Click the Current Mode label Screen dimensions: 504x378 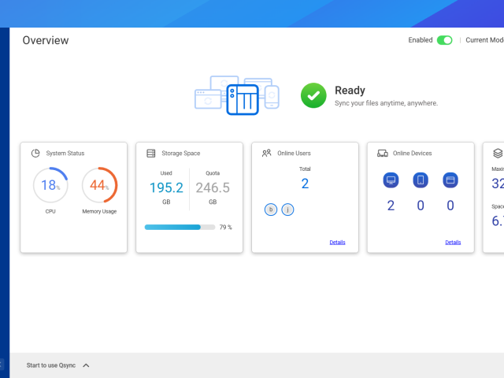tap(484, 40)
